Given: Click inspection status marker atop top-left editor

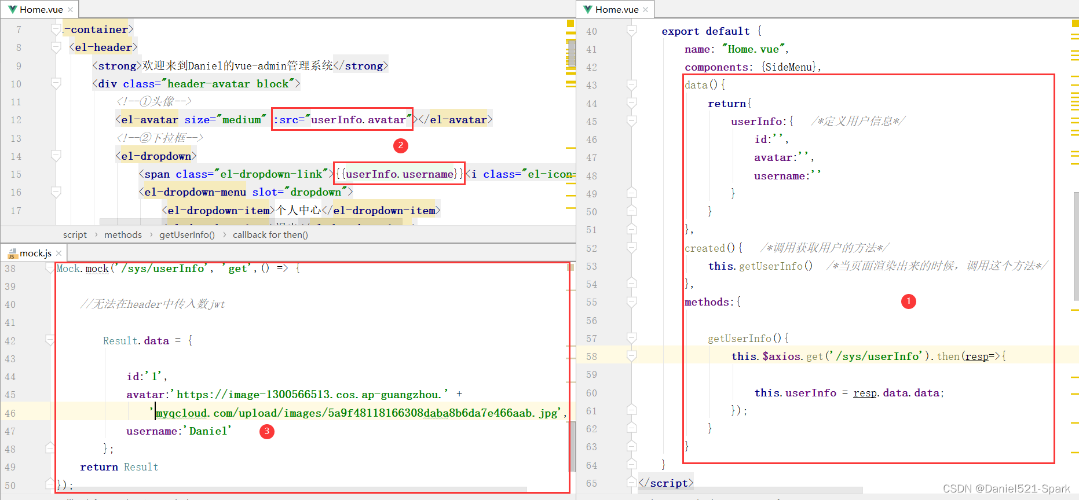Looking at the screenshot, I should tap(570, 24).
